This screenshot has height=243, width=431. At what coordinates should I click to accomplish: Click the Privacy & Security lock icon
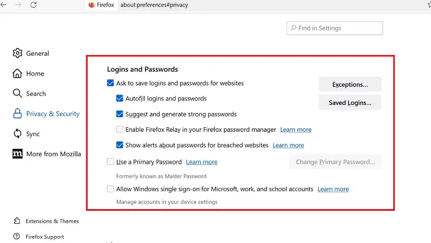17,114
